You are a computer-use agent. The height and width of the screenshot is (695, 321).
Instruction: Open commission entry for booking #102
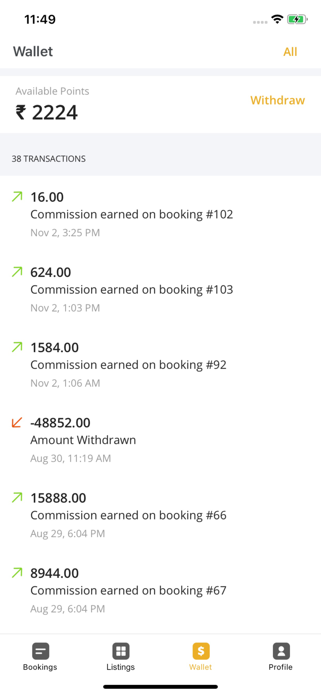click(x=132, y=214)
